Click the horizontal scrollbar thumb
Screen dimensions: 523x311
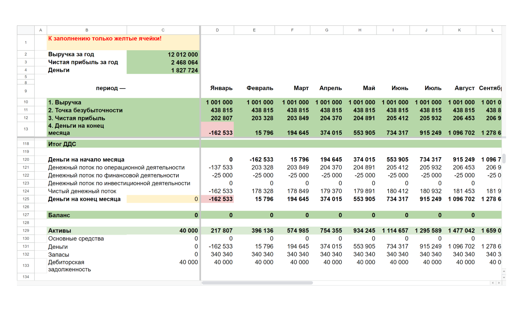tap(257, 283)
